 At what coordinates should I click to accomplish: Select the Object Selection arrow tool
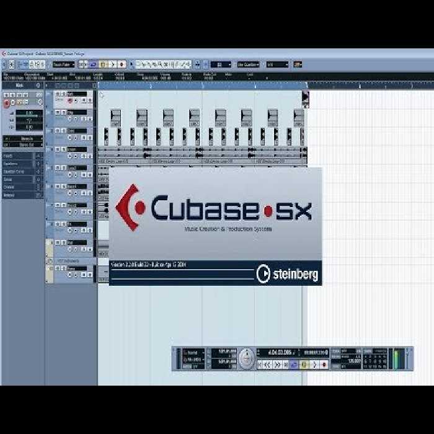[x=131, y=64]
